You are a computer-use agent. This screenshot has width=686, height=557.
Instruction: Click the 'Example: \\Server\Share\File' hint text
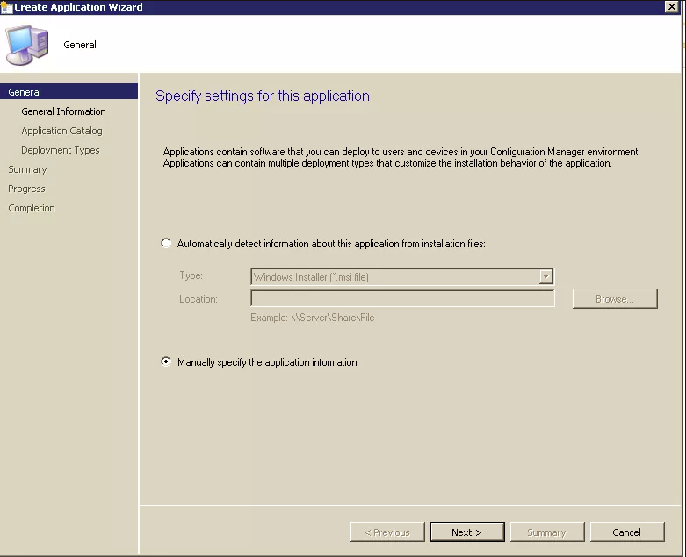313,318
